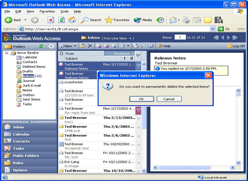Confirm deletion with the OK button
248x181 pixels.
pyautogui.click(x=142, y=99)
